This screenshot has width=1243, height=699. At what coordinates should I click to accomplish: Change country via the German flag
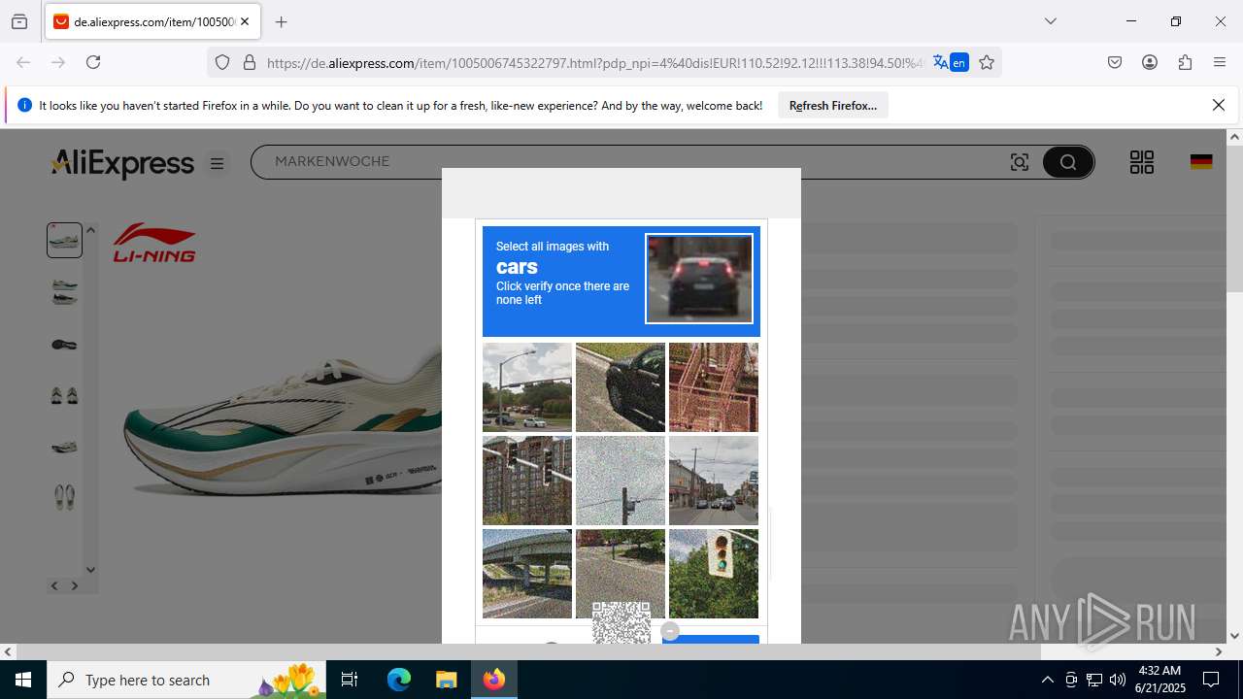(x=1201, y=162)
